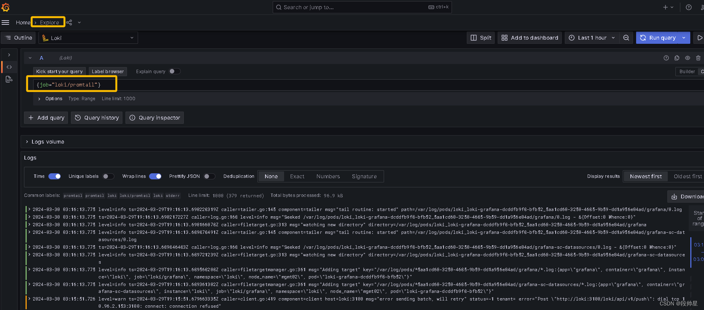Viewport: 704px width, 310px height.
Task: Click the Add query button
Action: [46, 118]
